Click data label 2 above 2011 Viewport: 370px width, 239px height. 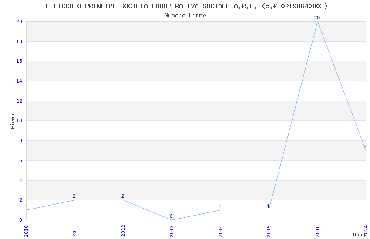[x=74, y=196]
